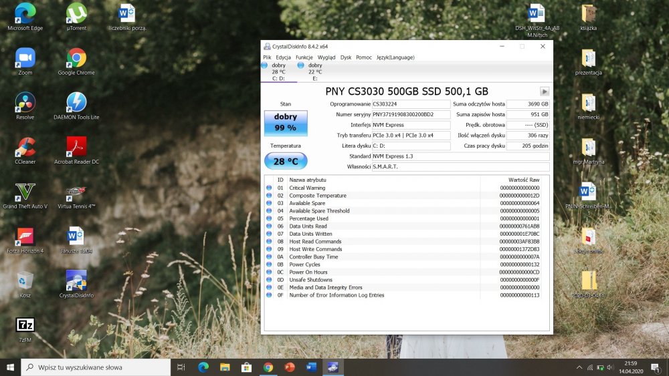Click the Power On Hours status icon
Image resolution: width=669 pixels, height=376 pixels.
pyautogui.click(x=269, y=272)
